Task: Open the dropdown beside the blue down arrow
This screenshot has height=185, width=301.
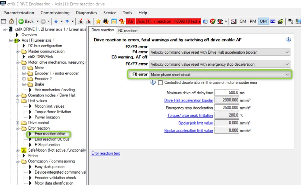Action: pyautogui.click(x=73, y=21)
